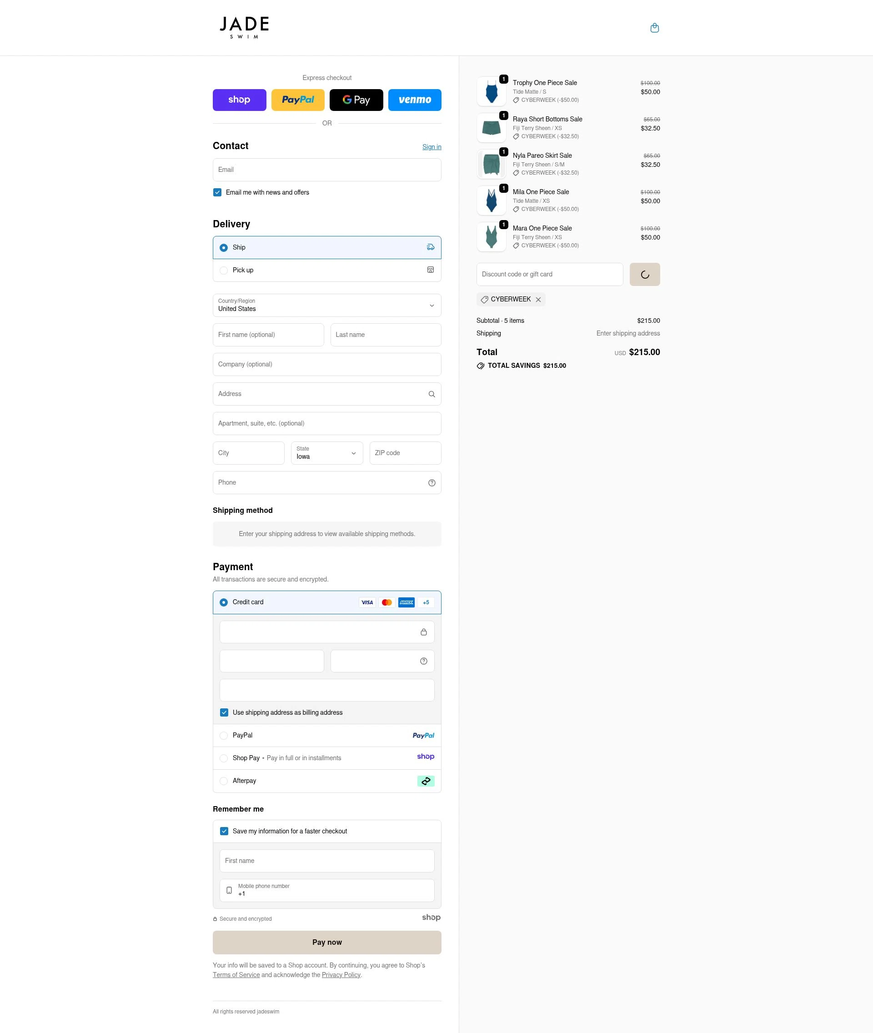Select the Shop Pay express checkout button
Image resolution: width=873 pixels, height=1033 pixels.
(240, 100)
